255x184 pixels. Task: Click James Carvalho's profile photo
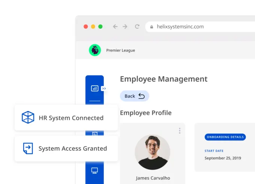[152, 152]
